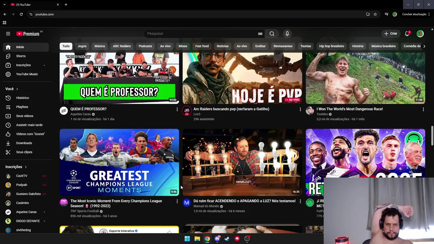Open the notifications bell
The width and height of the screenshot is (434, 244).
[x=407, y=34]
